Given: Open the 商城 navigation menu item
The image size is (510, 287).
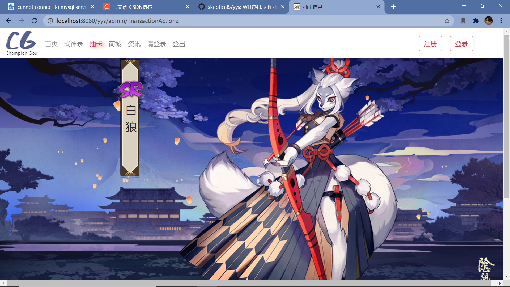Looking at the screenshot, I should (115, 44).
